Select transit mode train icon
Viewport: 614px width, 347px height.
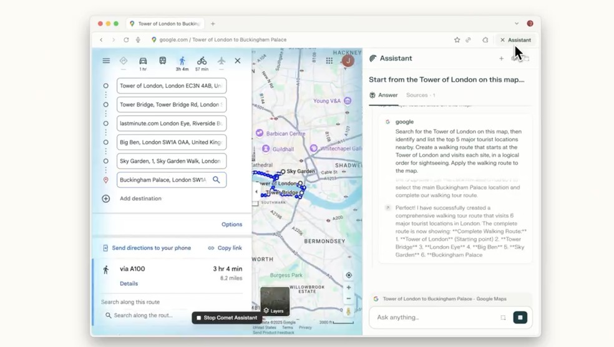click(162, 61)
